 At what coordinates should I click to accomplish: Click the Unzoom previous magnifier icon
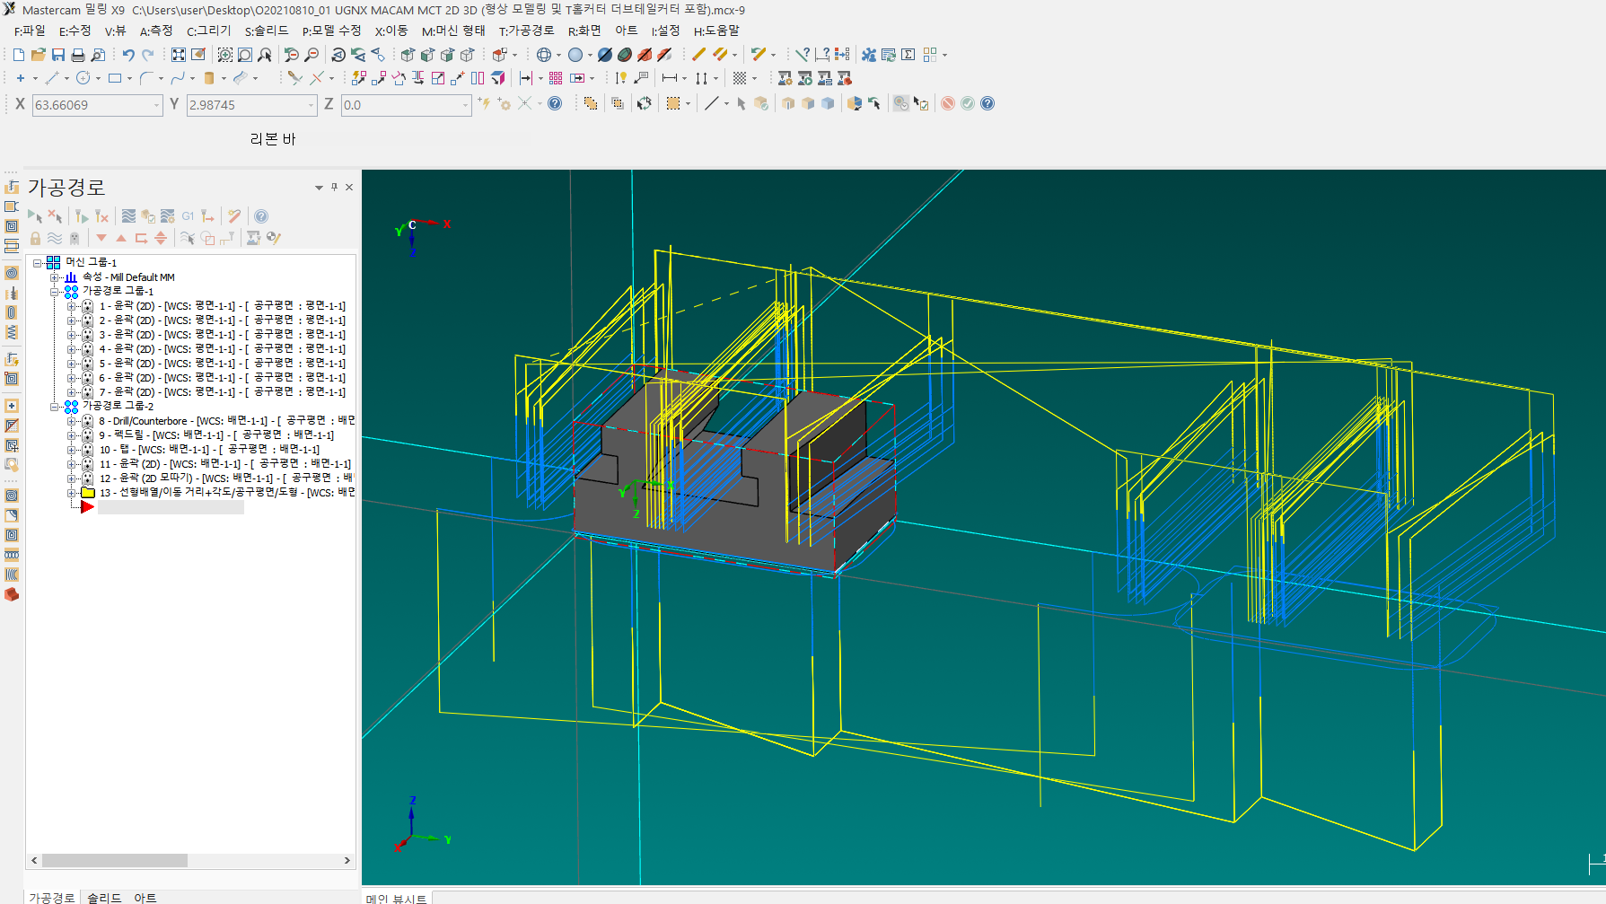[291, 55]
